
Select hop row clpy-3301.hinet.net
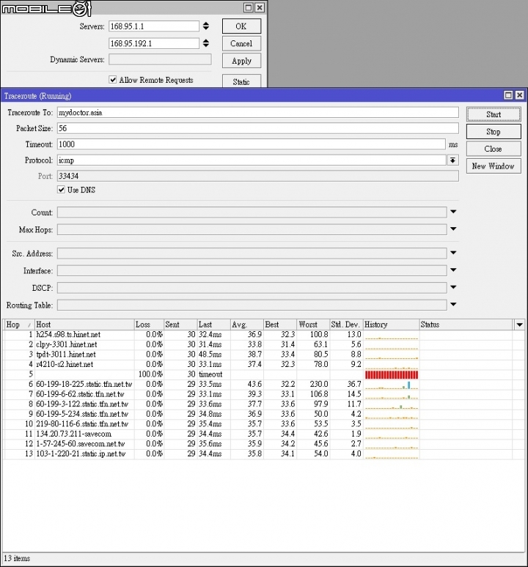264,344
